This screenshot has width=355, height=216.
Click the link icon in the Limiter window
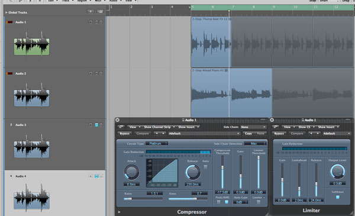[276, 127]
